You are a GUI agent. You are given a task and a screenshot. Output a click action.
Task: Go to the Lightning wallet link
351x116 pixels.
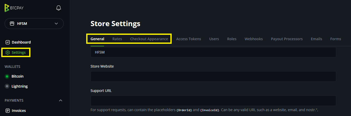point(19,86)
